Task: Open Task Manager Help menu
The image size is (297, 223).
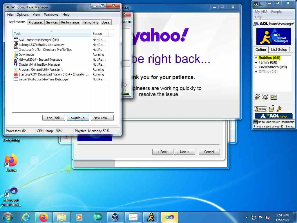Action: click(66, 15)
